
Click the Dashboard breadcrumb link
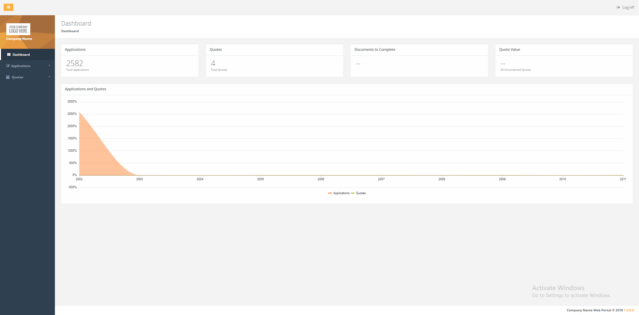[x=70, y=31]
